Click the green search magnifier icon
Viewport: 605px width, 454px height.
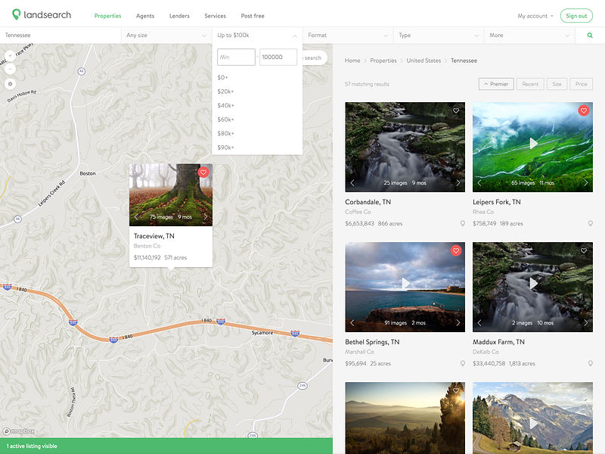590,35
